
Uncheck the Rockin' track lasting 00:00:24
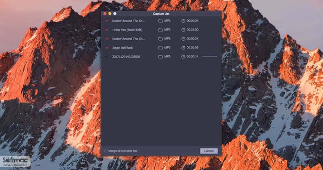[x=107, y=39]
